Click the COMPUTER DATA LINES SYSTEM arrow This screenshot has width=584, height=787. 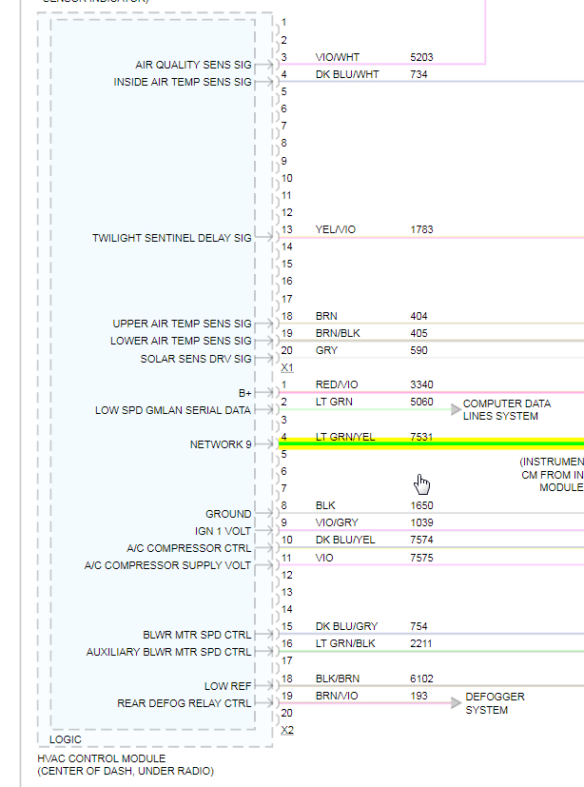pyautogui.click(x=456, y=409)
